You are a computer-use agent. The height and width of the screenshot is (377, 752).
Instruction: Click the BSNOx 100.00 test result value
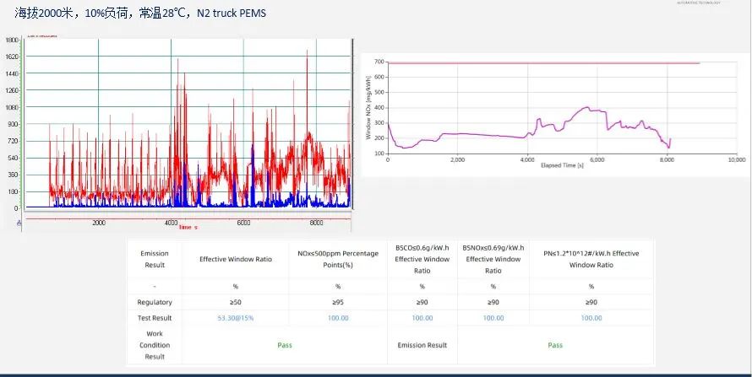[493, 317]
